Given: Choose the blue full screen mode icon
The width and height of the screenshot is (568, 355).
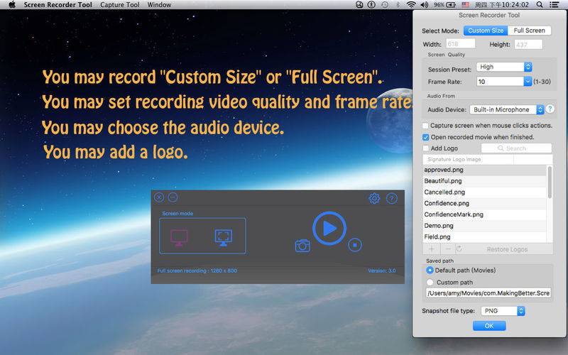Looking at the screenshot, I should [x=224, y=238].
